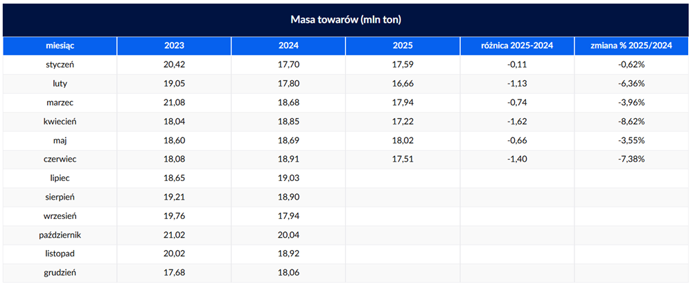The width and height of the screenshot is (693, 284).
Task: Select the 18,02 value for maj 2025
Action: pos(403,141)
